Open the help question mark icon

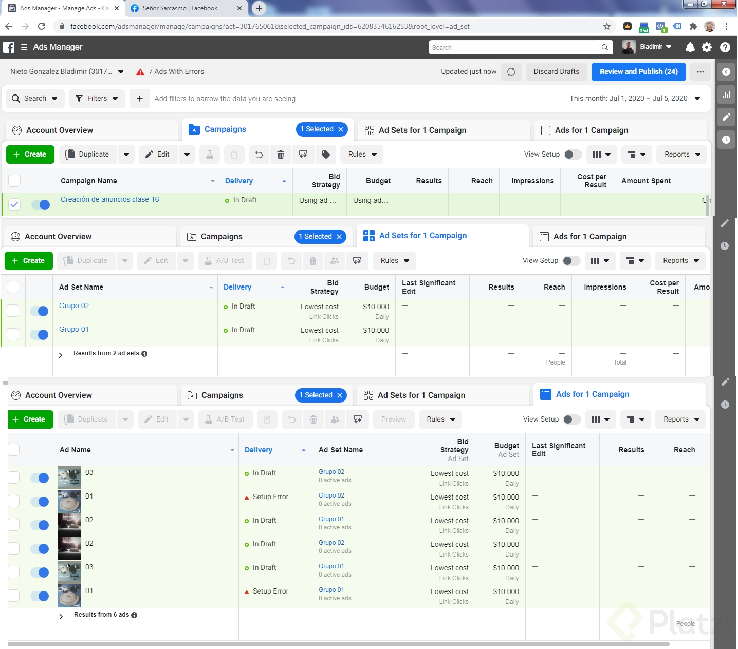coord(725,47)
